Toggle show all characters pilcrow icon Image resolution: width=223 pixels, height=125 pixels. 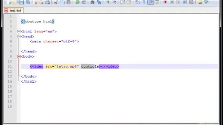(144, 2)
